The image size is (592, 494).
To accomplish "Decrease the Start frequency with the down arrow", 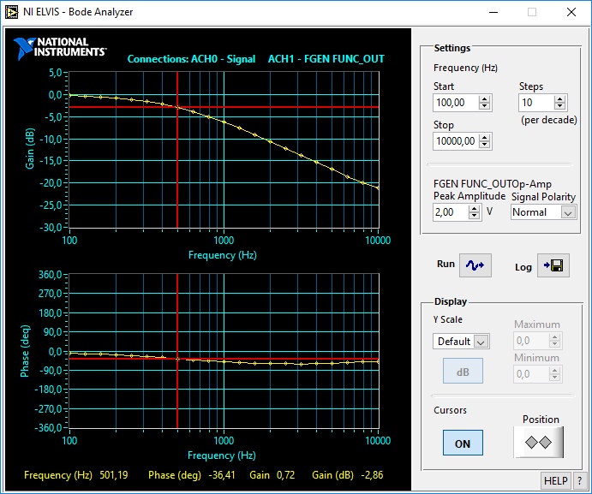I will [x=484, y=106].
